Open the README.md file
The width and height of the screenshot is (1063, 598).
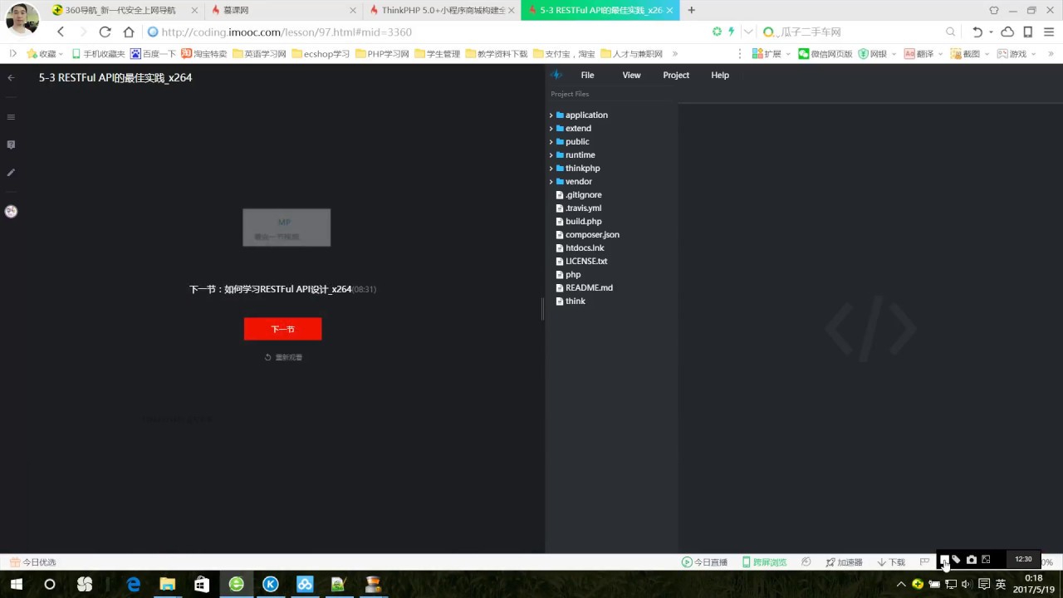pyautogui.click(x=584, y=287)
